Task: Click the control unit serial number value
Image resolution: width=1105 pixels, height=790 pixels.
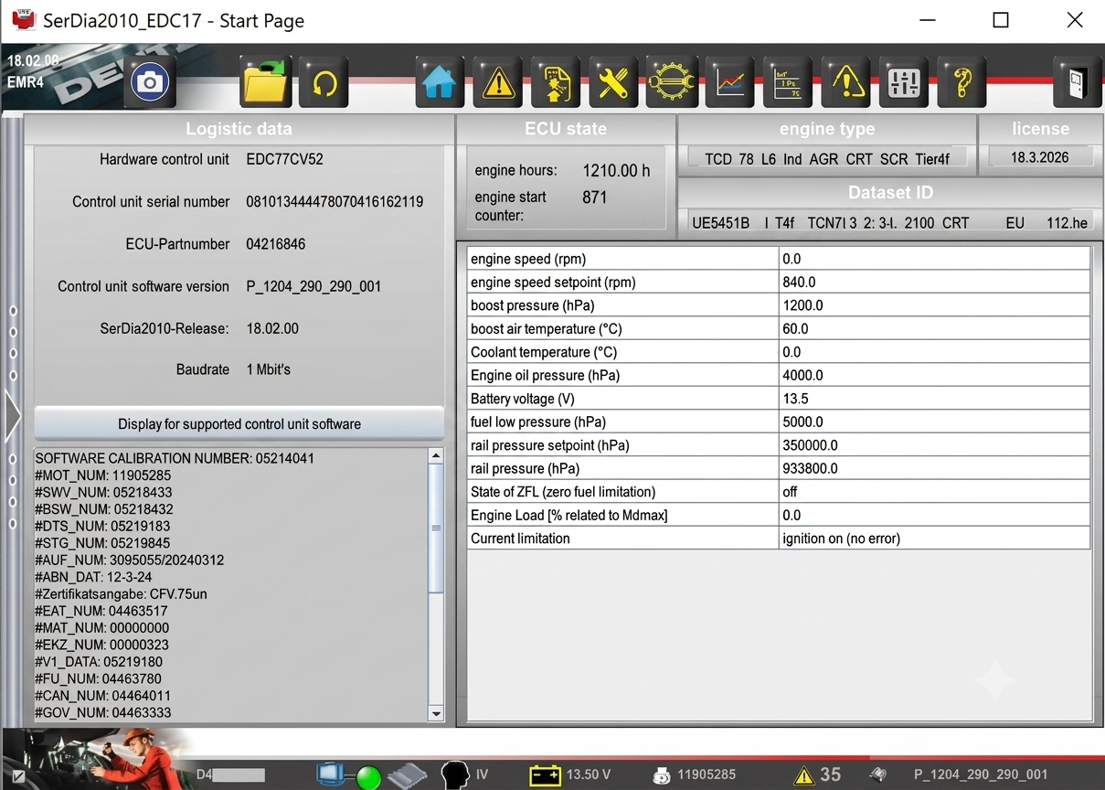Action: (x=335, y=202)
